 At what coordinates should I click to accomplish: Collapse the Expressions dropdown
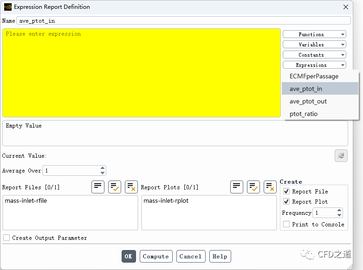click(314, 65)
